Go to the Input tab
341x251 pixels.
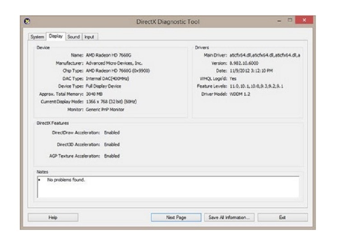[89, 37]
